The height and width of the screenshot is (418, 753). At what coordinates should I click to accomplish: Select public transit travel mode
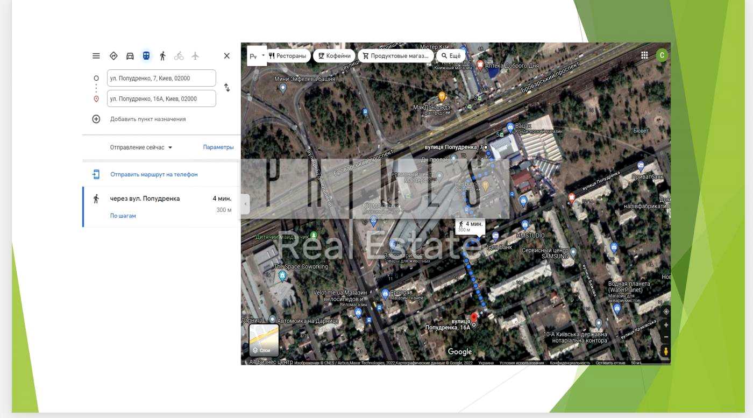[x=146, y=56]
